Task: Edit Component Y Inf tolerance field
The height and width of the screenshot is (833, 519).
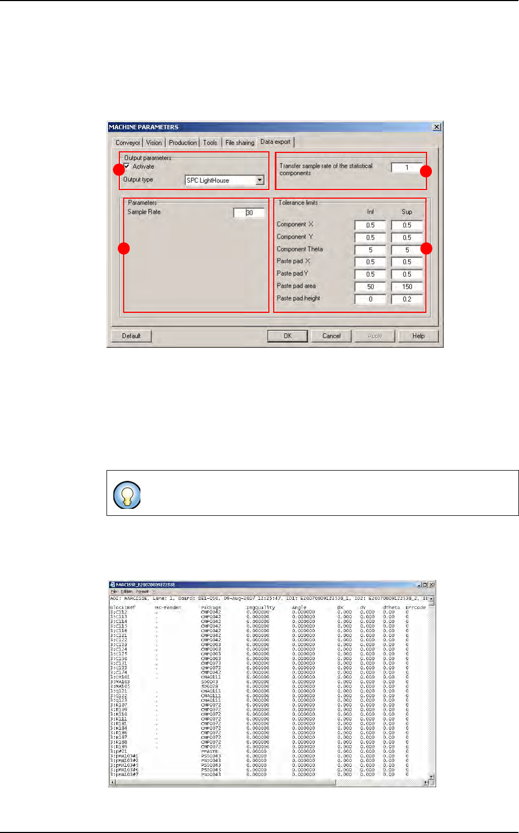Action: coord(371,237)
